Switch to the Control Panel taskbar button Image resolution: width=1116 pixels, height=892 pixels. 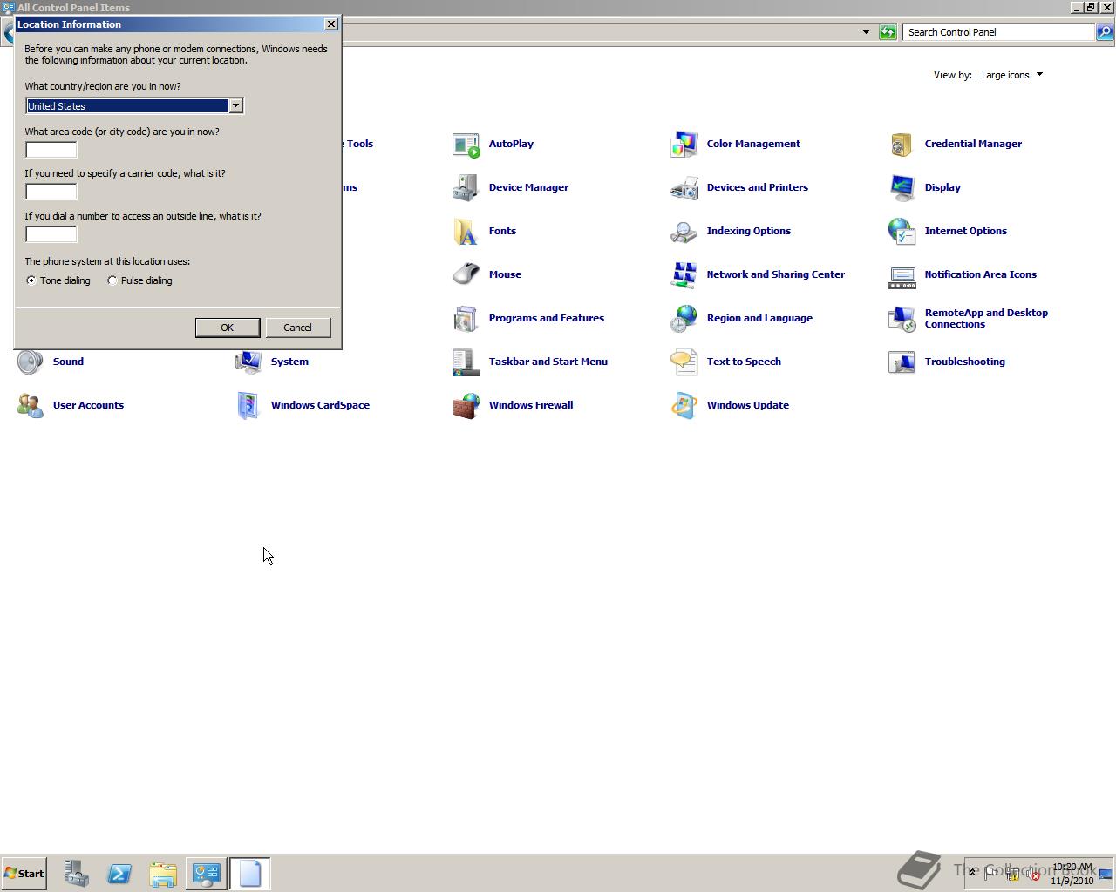pos(207,874)
